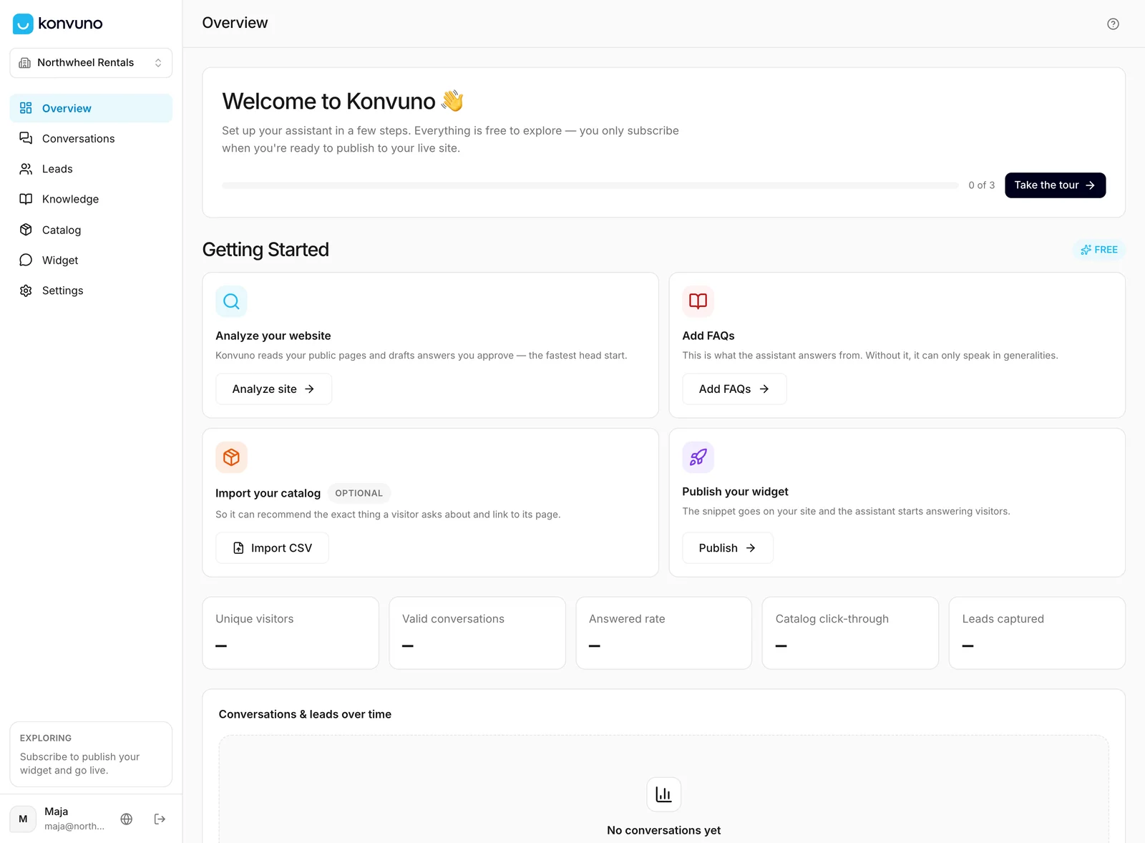Open the Northwheel Rentals workspace switcher
The image size is (1145, 843).
pos(91,63)
